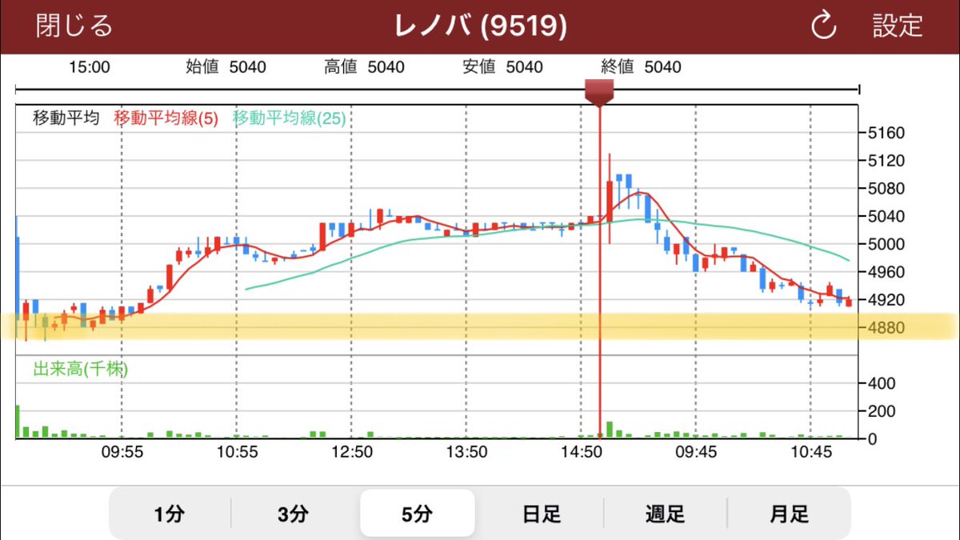Click the highlighted 4880 price label
Image resolution: width=960 pixels, height=540 pixels.
pyautogui.click(x=886, y=328)
